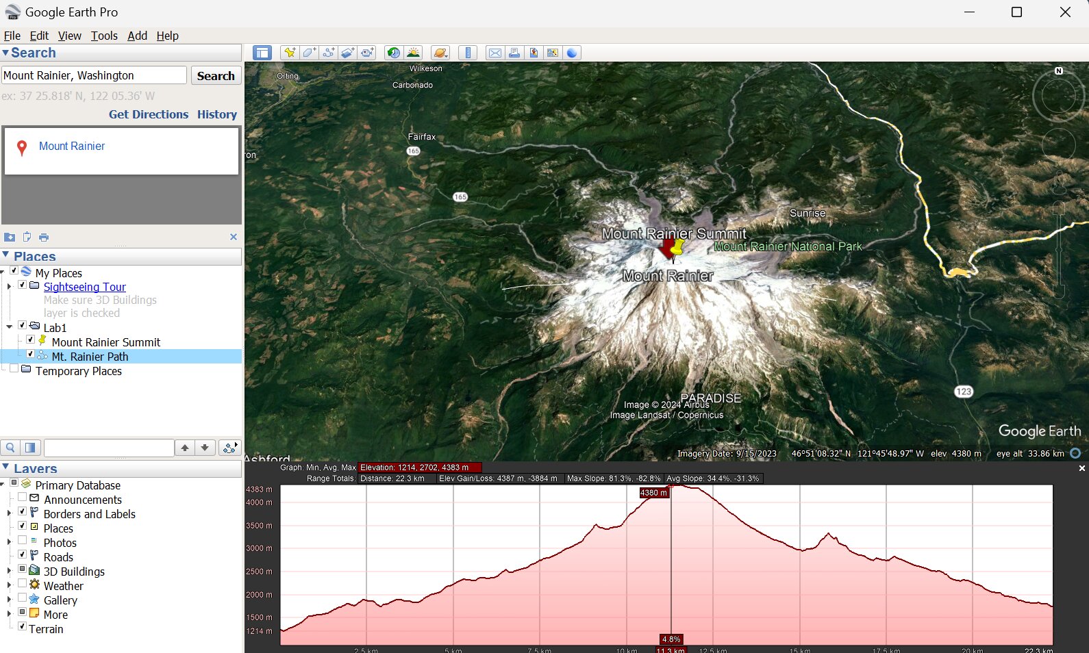
Task: Click the Mount Rainier, Washington search field
Action: pyautogui.click(x=94, y=75)
